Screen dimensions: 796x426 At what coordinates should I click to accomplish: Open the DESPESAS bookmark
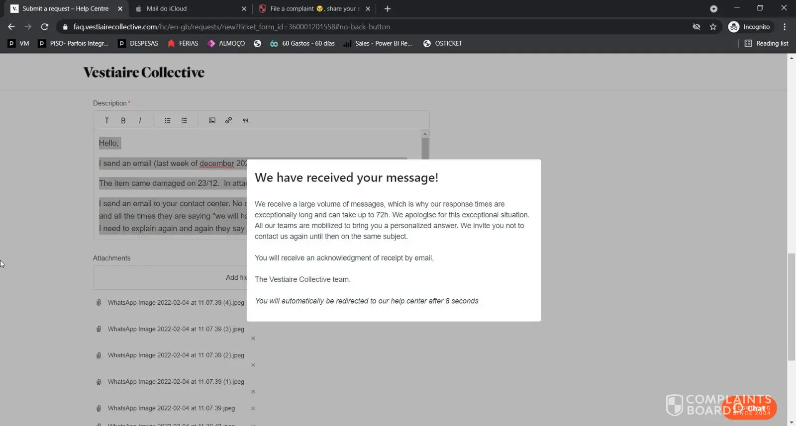138,43
